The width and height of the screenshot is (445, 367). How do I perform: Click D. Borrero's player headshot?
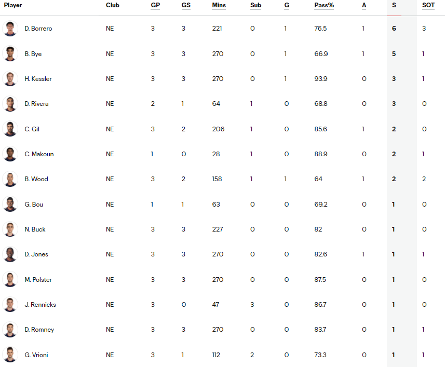pyautogui.click(x=10, y=29)
